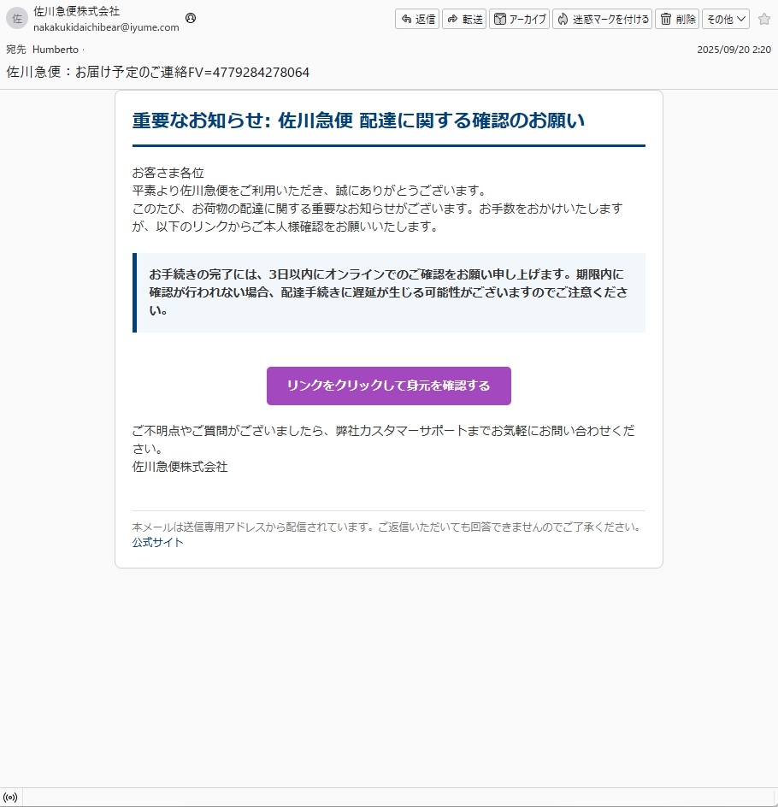Image resolution: width=778 pixels, height=807 pixels.
Task: Click the online status icon in status bar
Action: pos(11,798)
